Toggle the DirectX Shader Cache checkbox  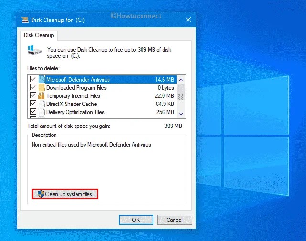point(33,104)
